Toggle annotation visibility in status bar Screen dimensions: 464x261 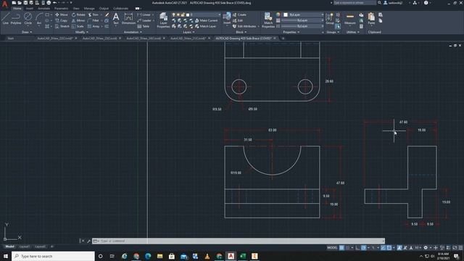[399, 248]
